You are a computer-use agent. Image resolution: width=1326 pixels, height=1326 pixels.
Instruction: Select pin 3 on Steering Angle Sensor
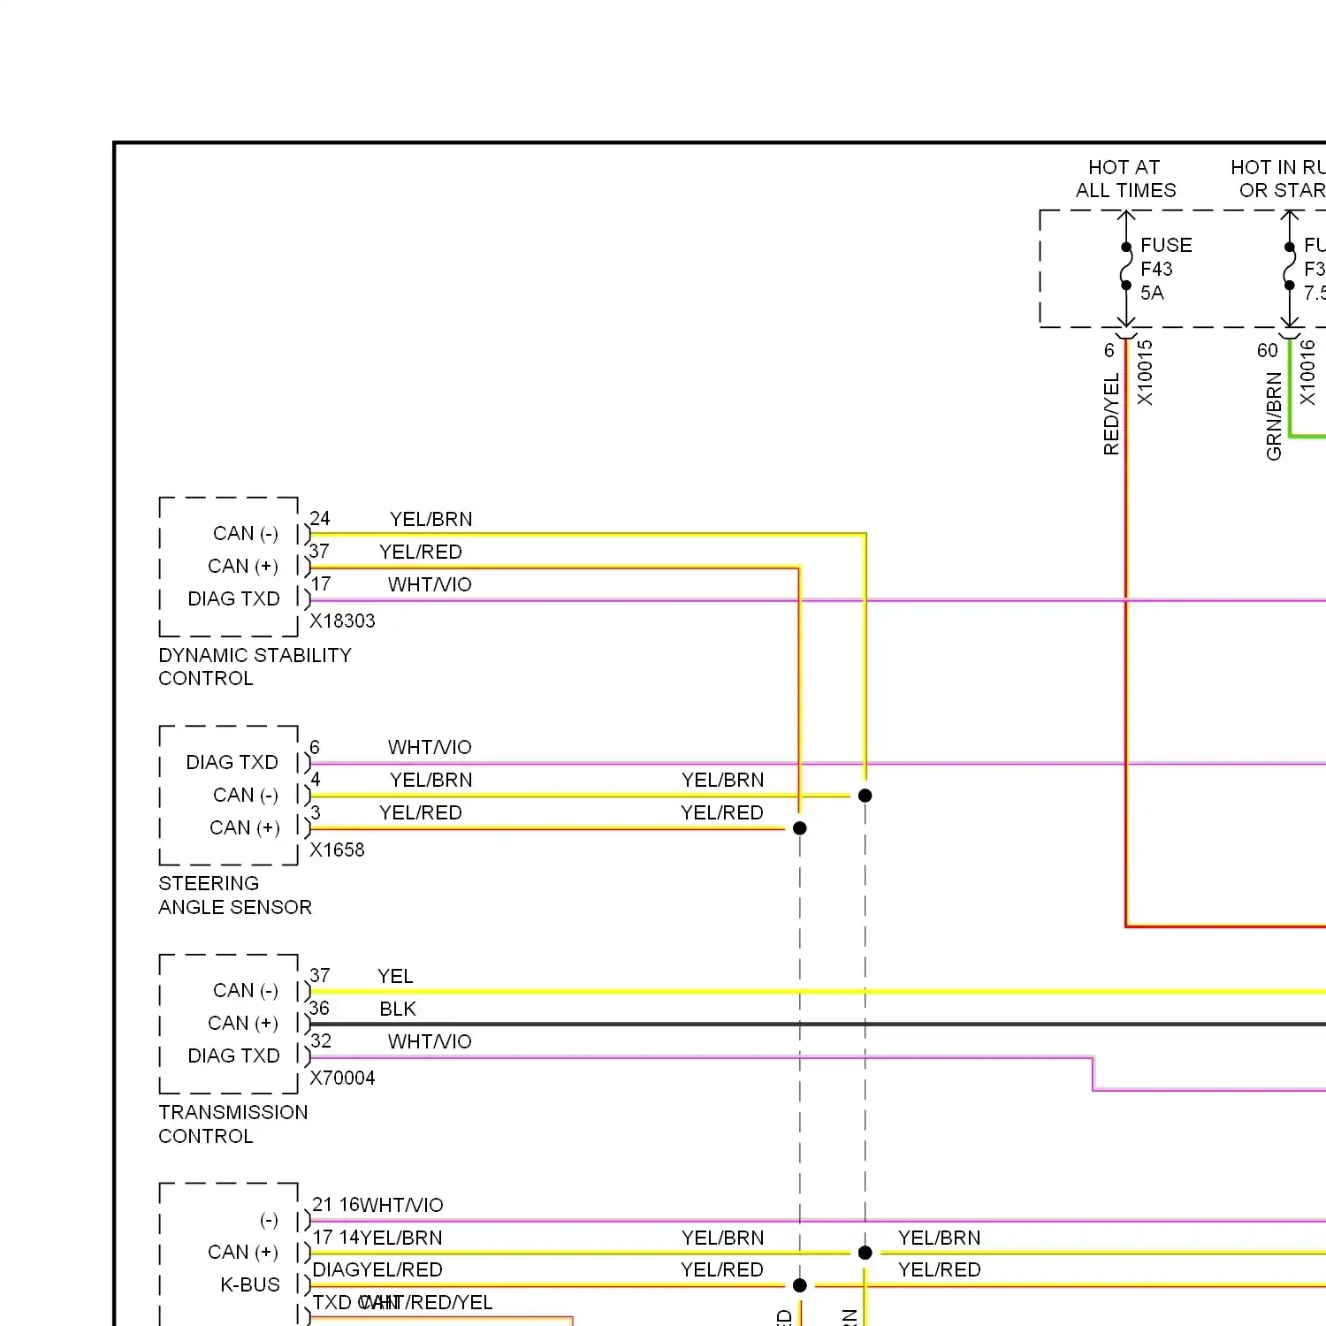click(x=316, y=812)
